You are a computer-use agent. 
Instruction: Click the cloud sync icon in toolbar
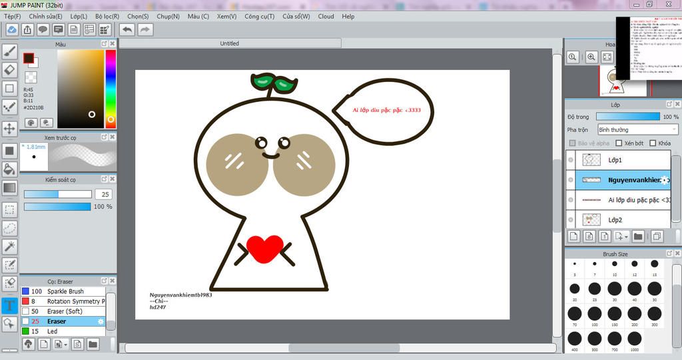pyautogui.click(x=12, y=29)
